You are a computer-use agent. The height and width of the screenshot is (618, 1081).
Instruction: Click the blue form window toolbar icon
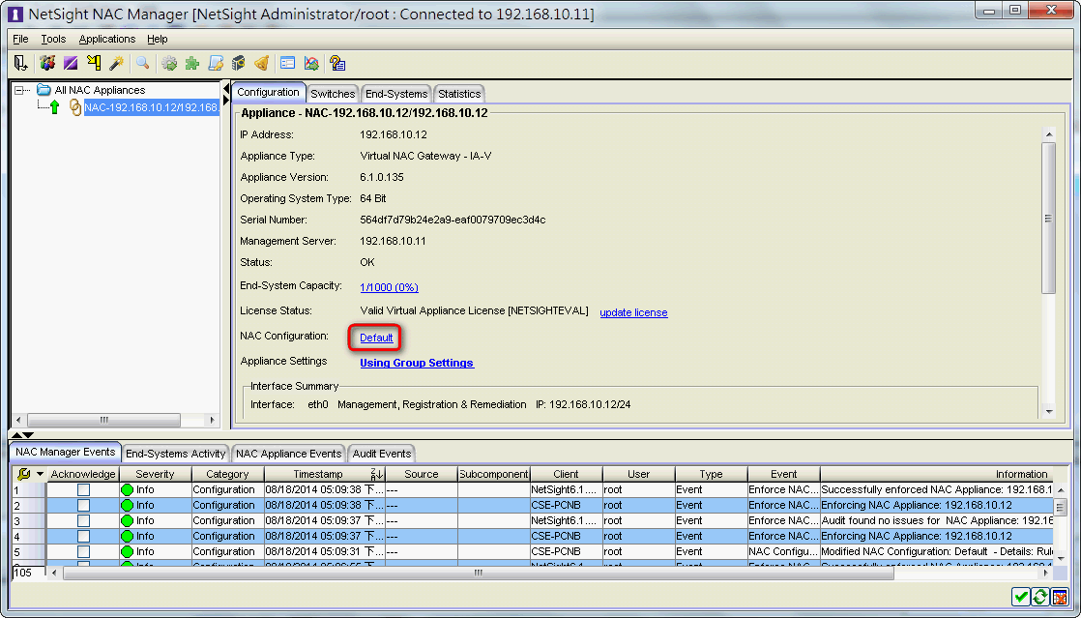pyautogui.click(x=287, y=64)
